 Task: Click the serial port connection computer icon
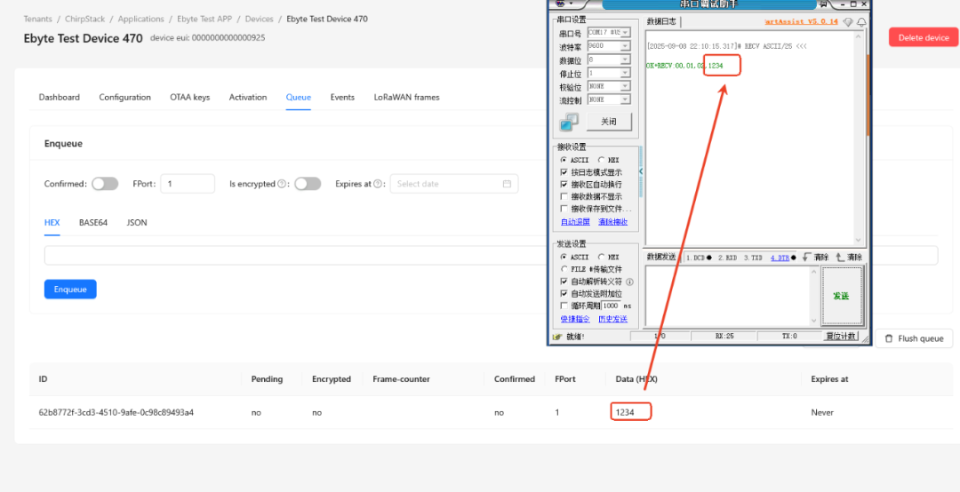coord(569,123)
